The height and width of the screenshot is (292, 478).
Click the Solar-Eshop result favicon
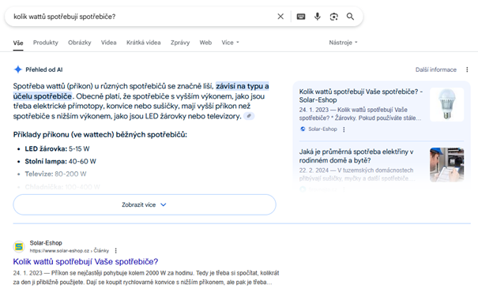pos(19,247)
